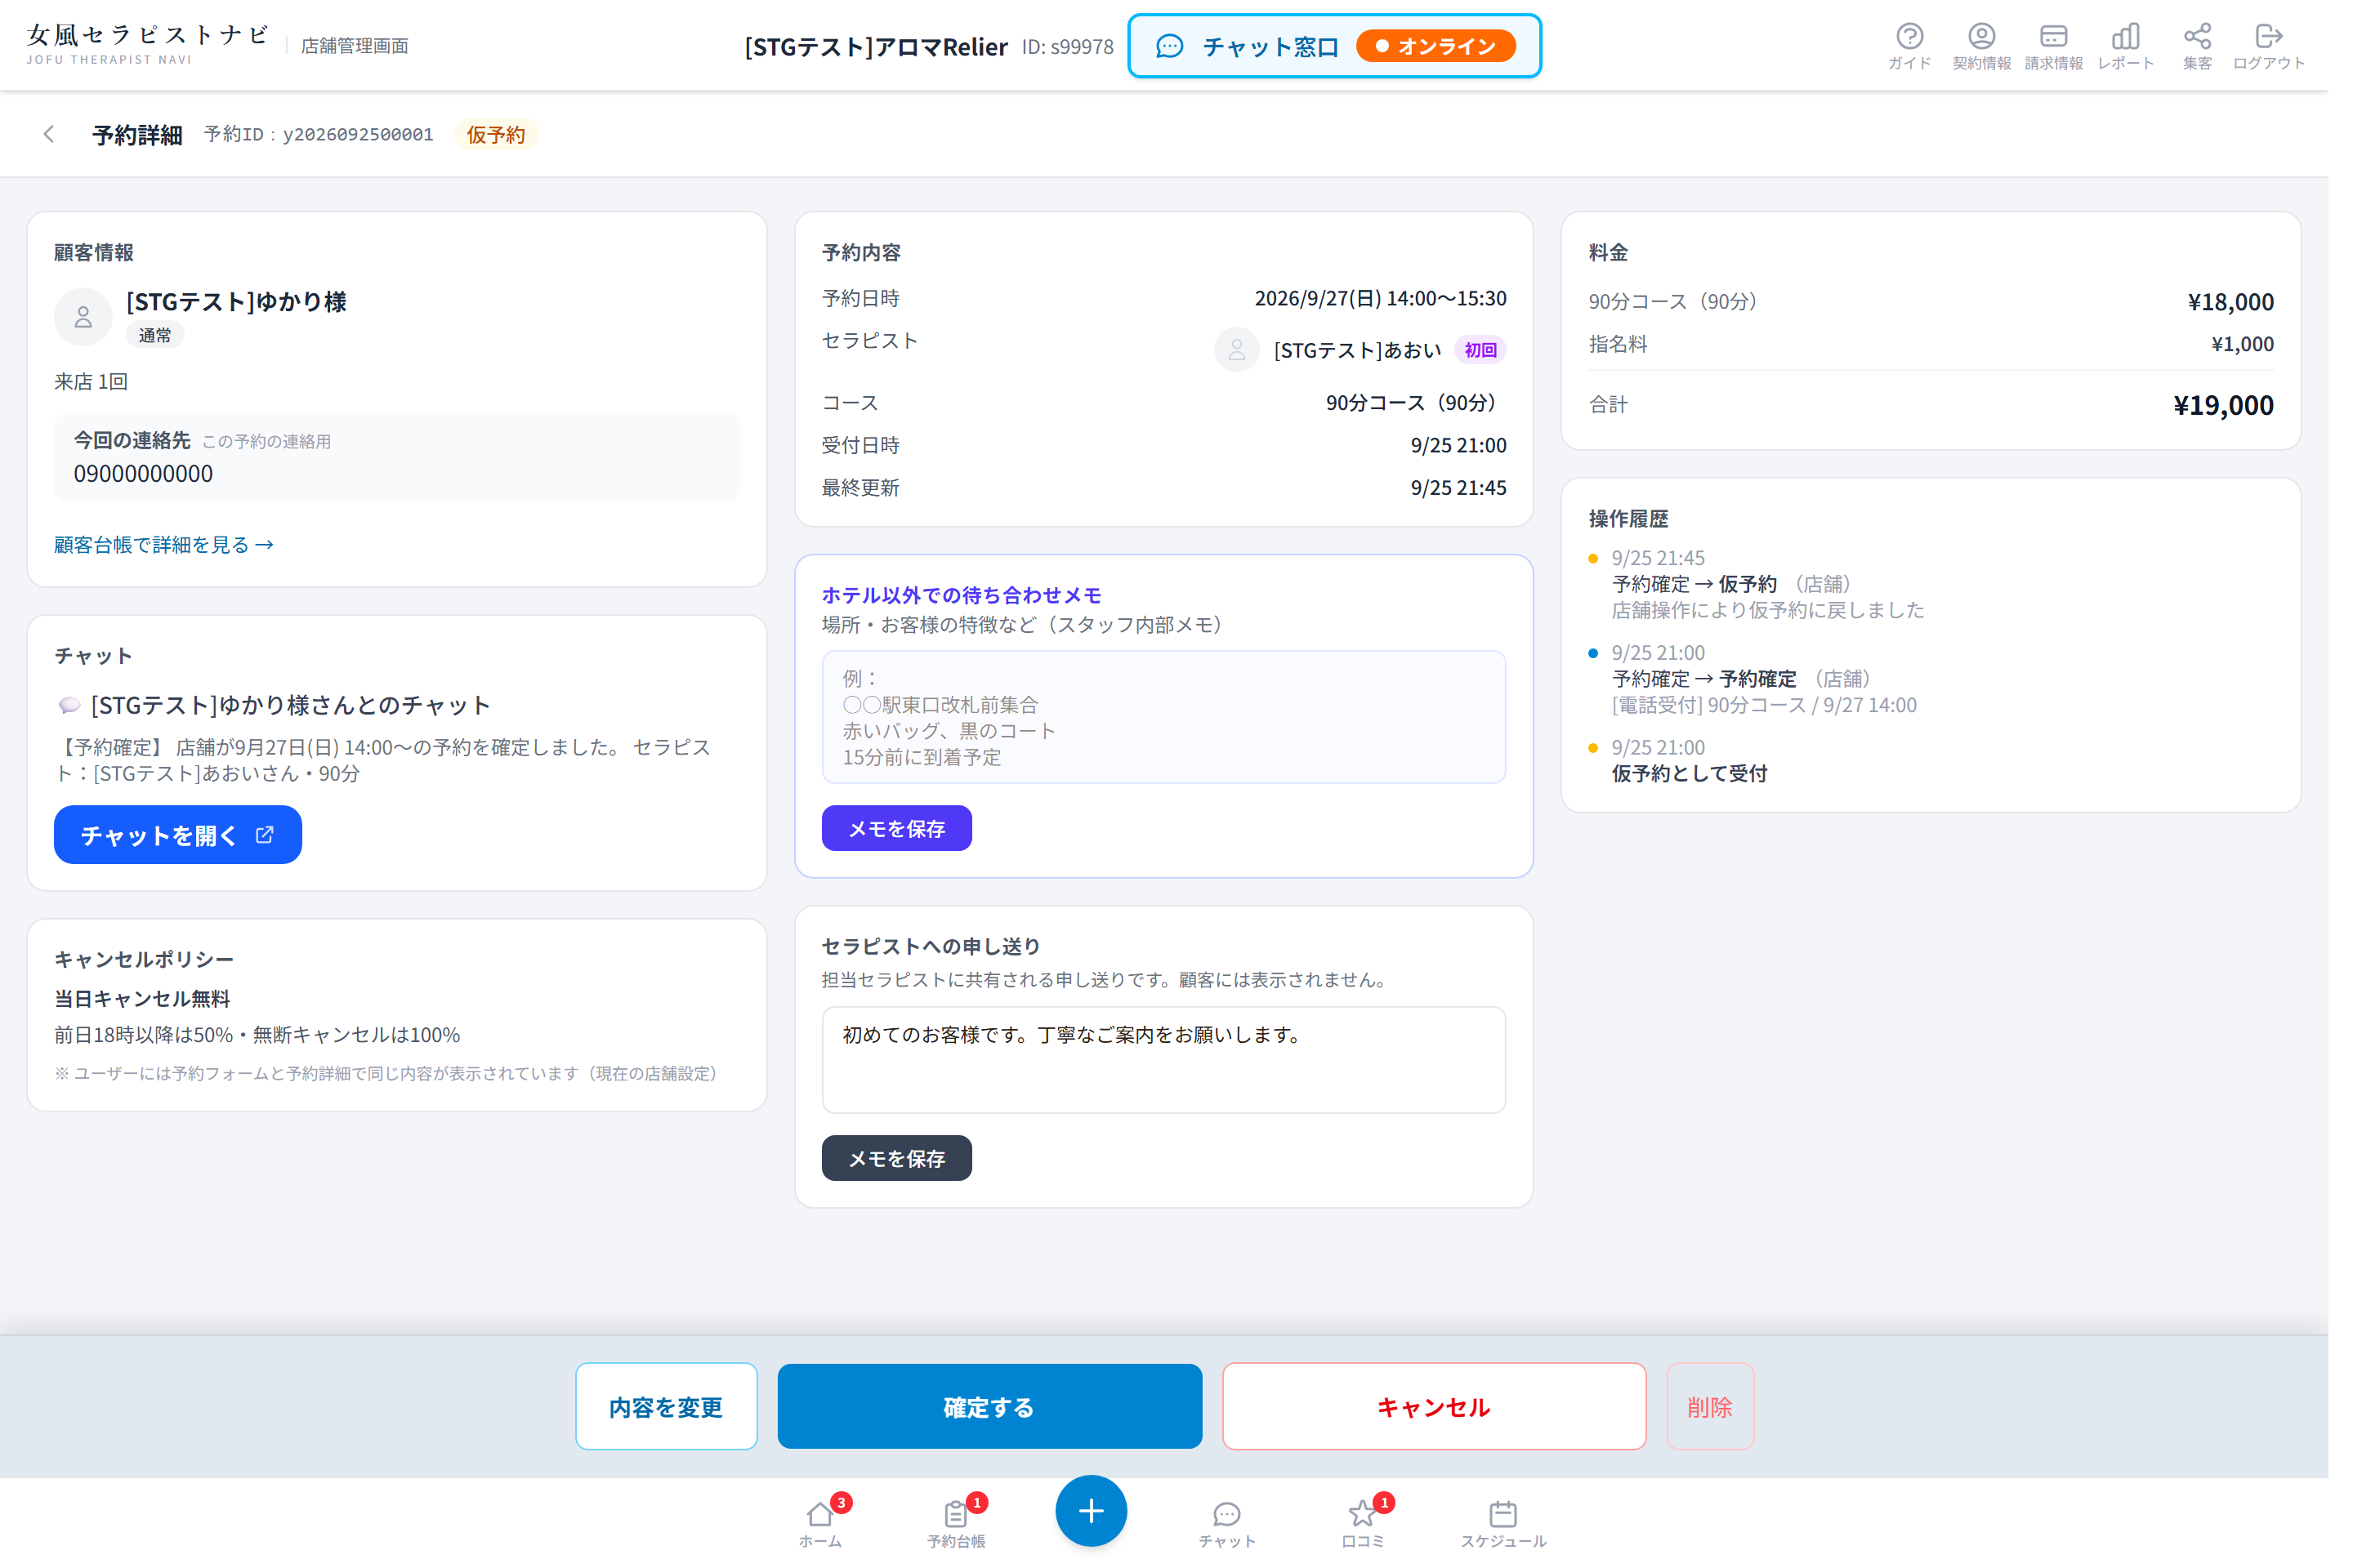Save therapist note with dark メモを保存 button

click(906, 1170)
